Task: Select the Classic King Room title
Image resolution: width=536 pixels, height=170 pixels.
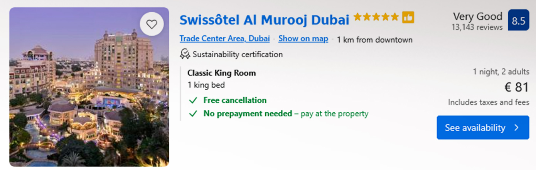Action: click(221, 73)
